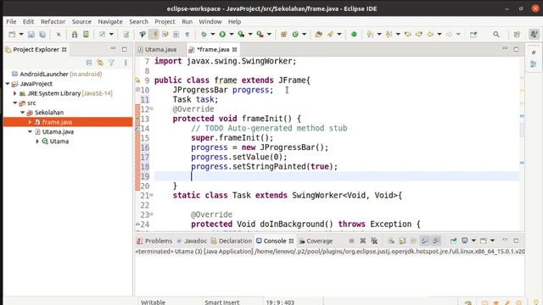Toggle Show Whitespace Characters icon

click(x=188, y=34)
